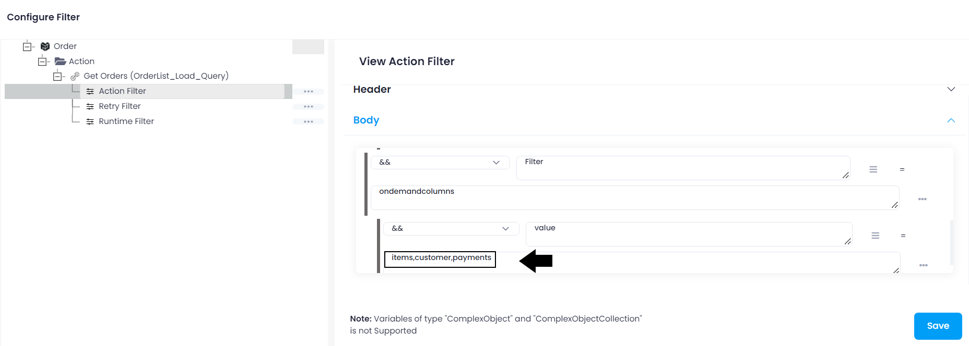Open the inner && operator dropdown

point(451,228)
